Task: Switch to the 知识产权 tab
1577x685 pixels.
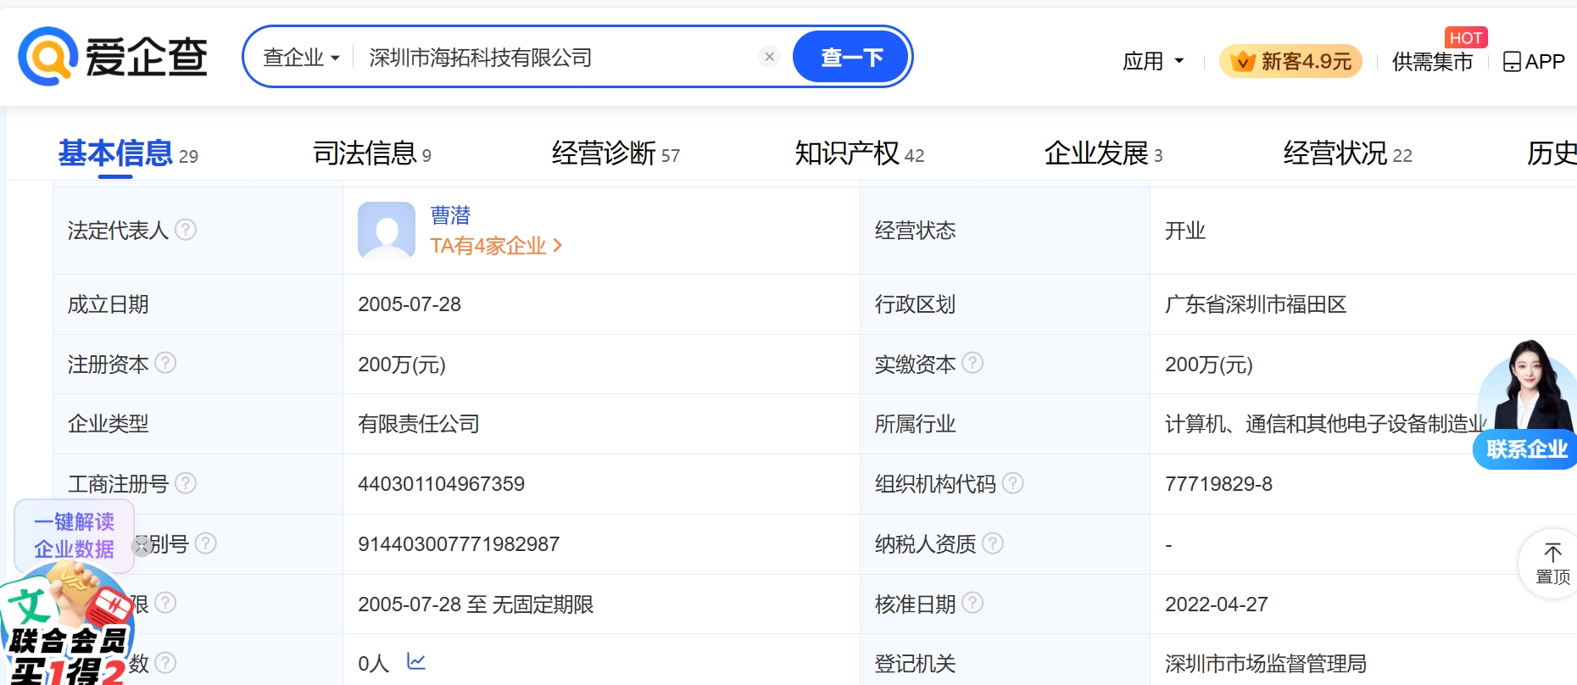Action: click(859, 153)
